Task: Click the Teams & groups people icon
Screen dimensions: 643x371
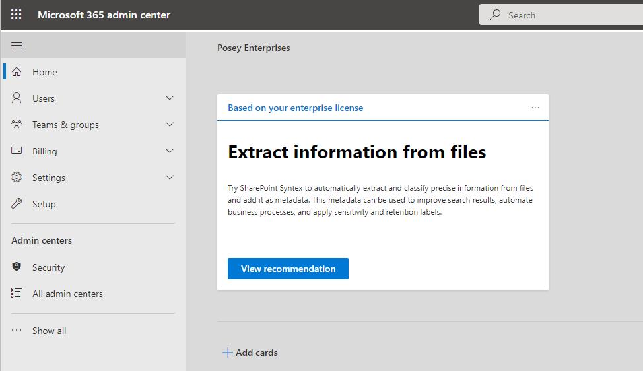Action: 17,124
